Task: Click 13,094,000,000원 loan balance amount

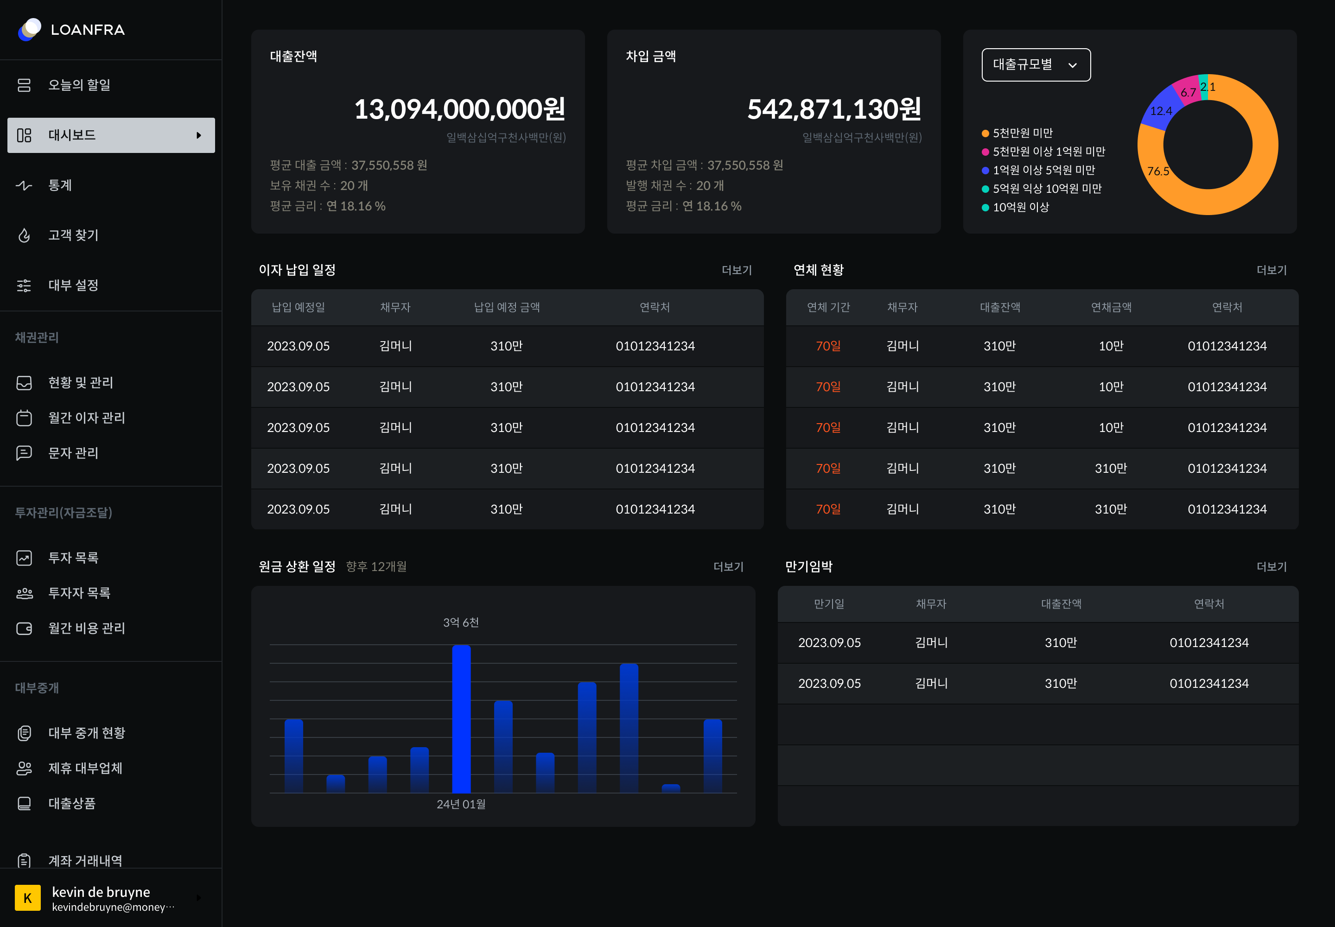Action: (x=459, y=109)
